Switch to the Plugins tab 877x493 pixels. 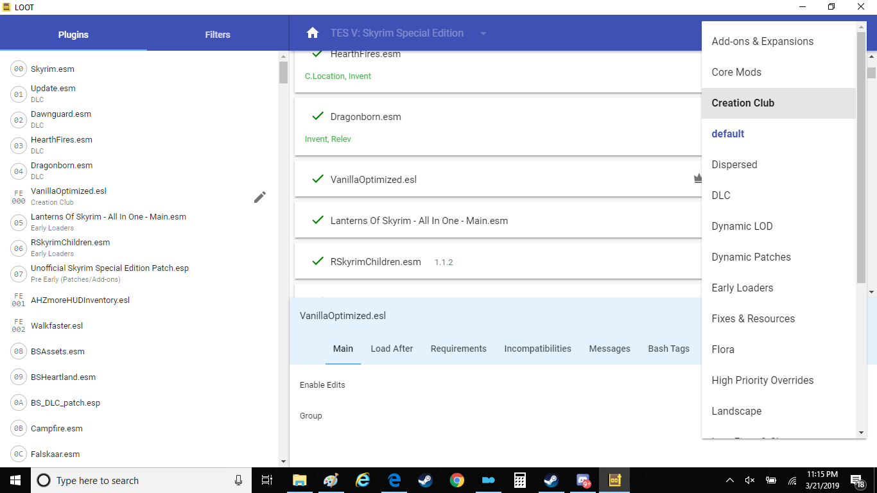pyautogui.click(x=73, y=35)
